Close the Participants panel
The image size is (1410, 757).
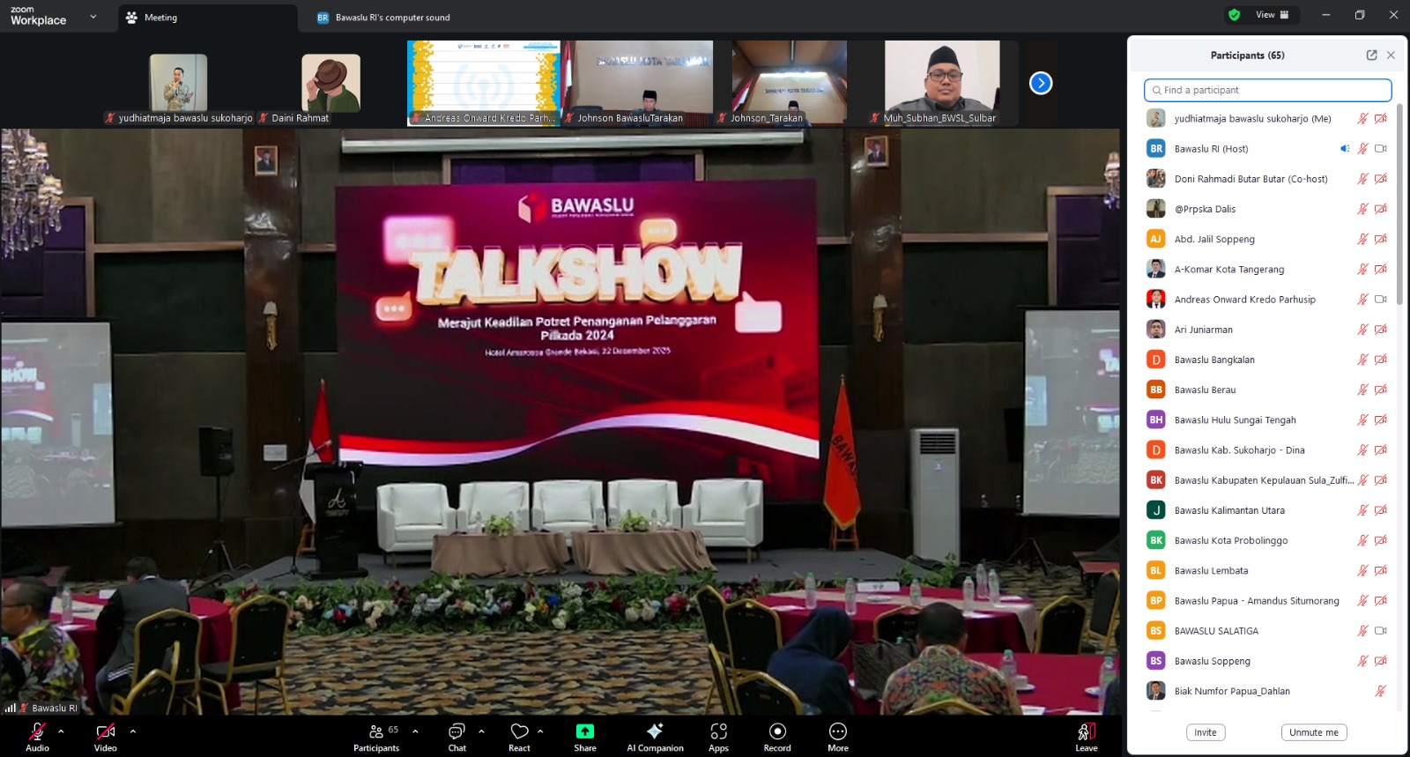1391,55
